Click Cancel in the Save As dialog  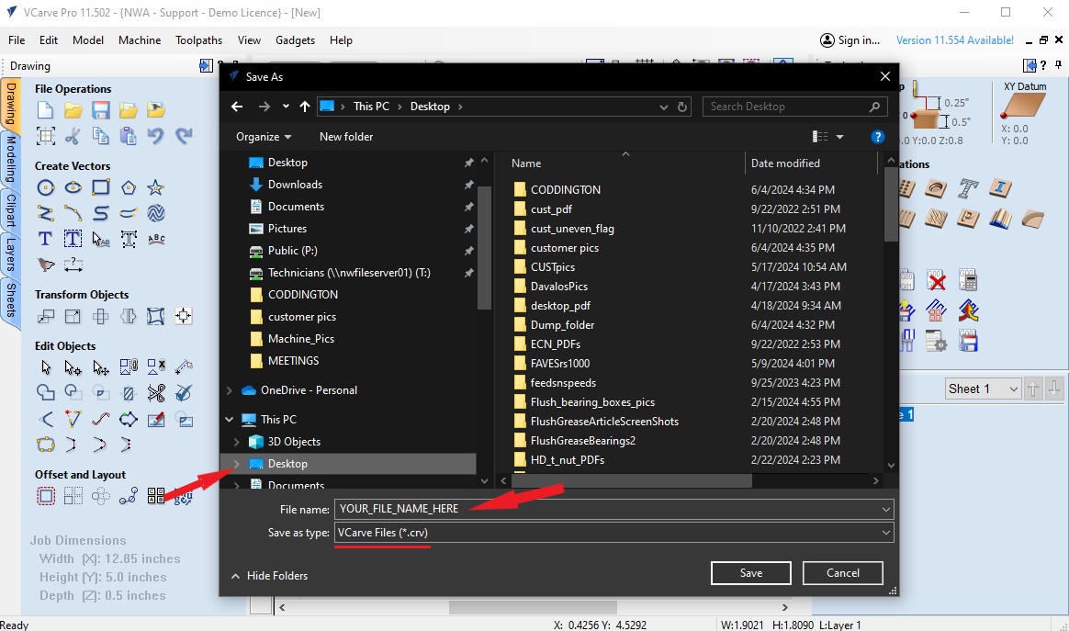click(x=843, y=573)
